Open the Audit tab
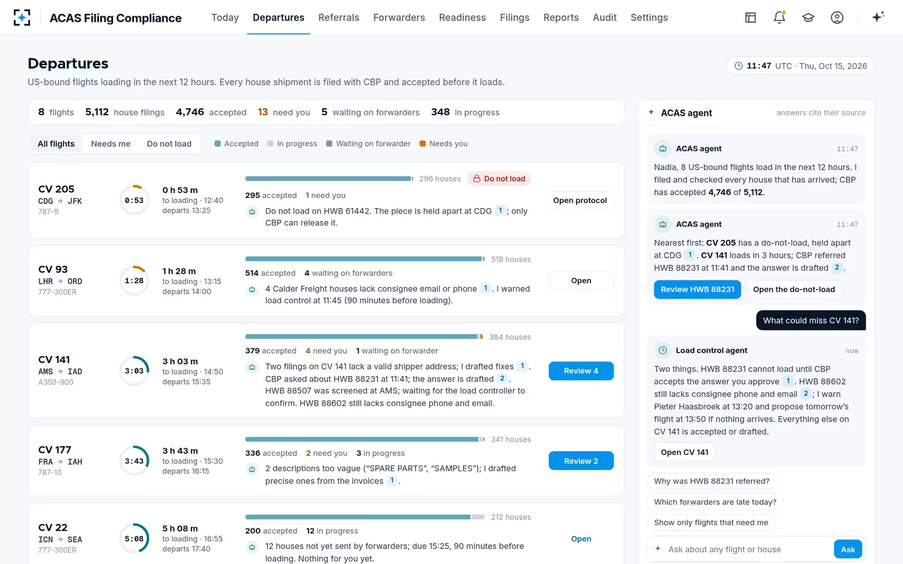903x564 pixels. [x=605, y=18]
